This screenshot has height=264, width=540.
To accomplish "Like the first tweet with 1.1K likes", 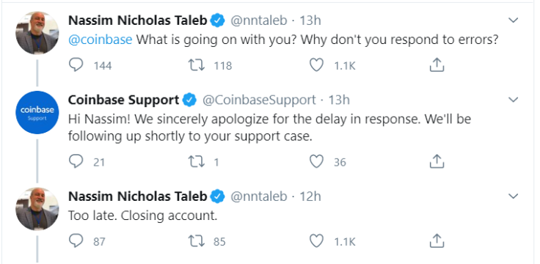I will click(x=316, y=65).
